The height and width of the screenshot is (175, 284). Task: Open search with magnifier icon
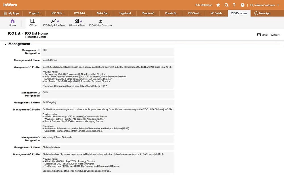tap(226, 5)
